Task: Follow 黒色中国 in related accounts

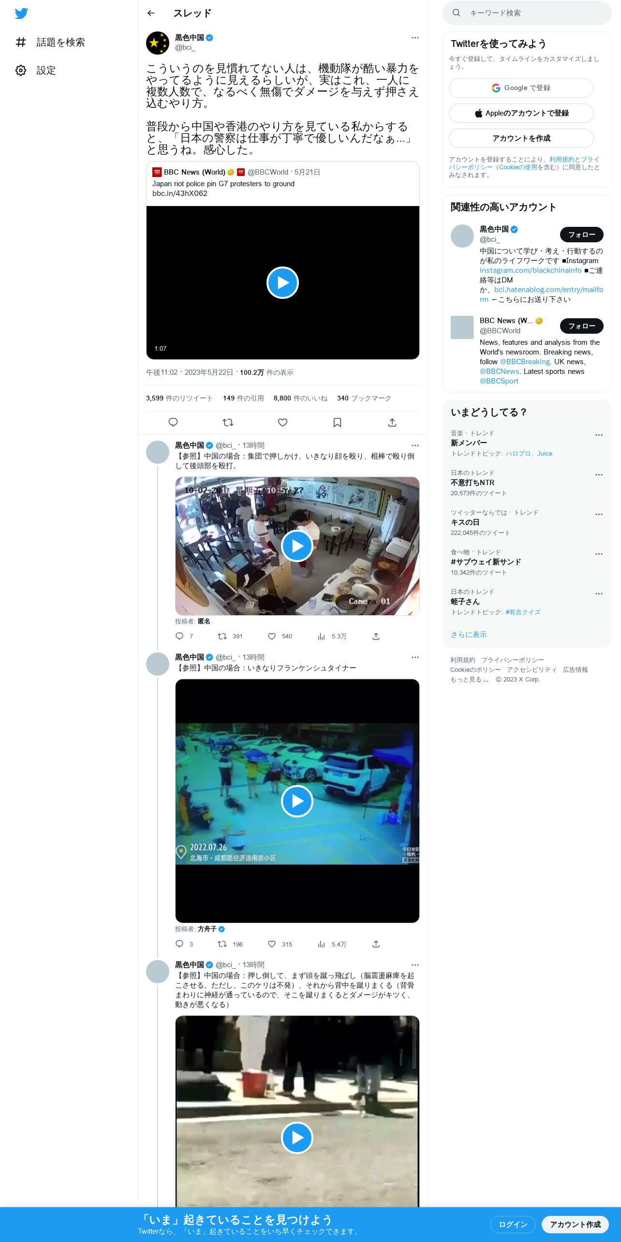Action: click(x=581, y=235)
